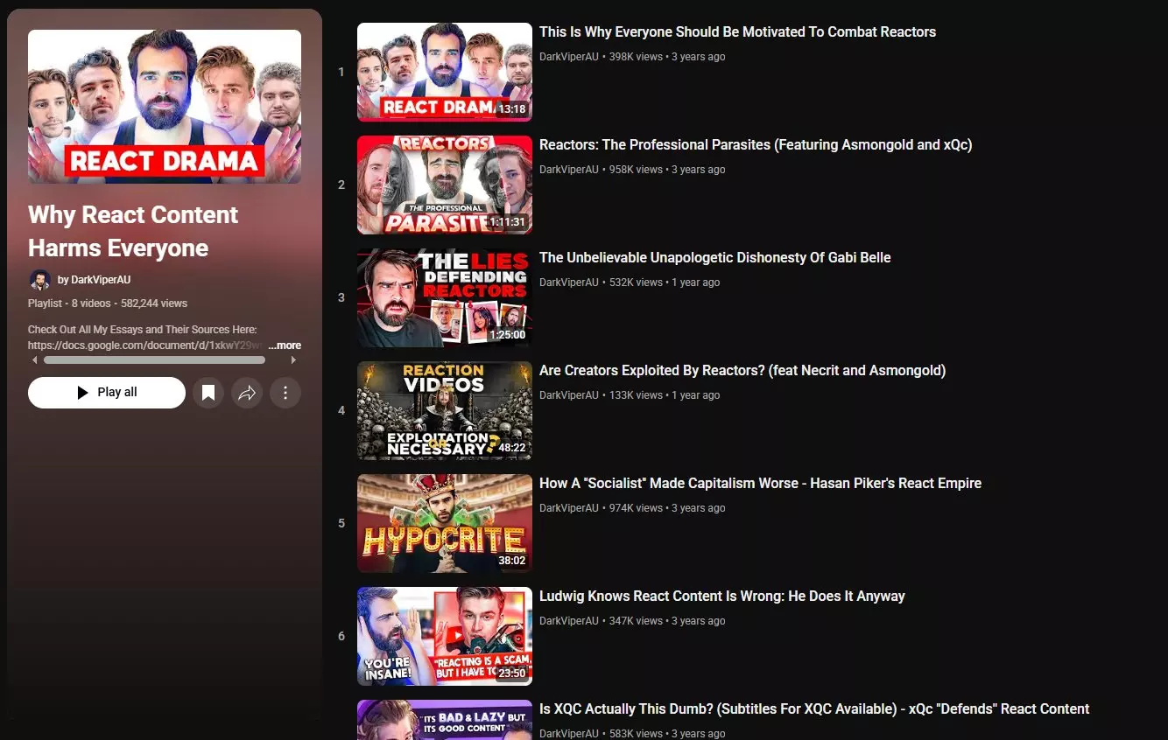1168x740 pixels.
Task: Open 'Ludwig Knows React Content Is Wrong' title
Action: [x=722, y=596]
